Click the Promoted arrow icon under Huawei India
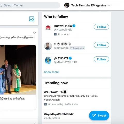 tap(55, 34)
